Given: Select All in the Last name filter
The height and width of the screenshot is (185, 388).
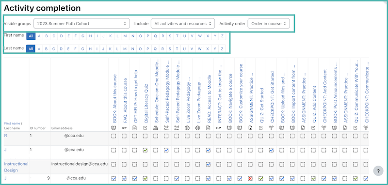Looking at the screenshot, I should click(x=31, y=48).
